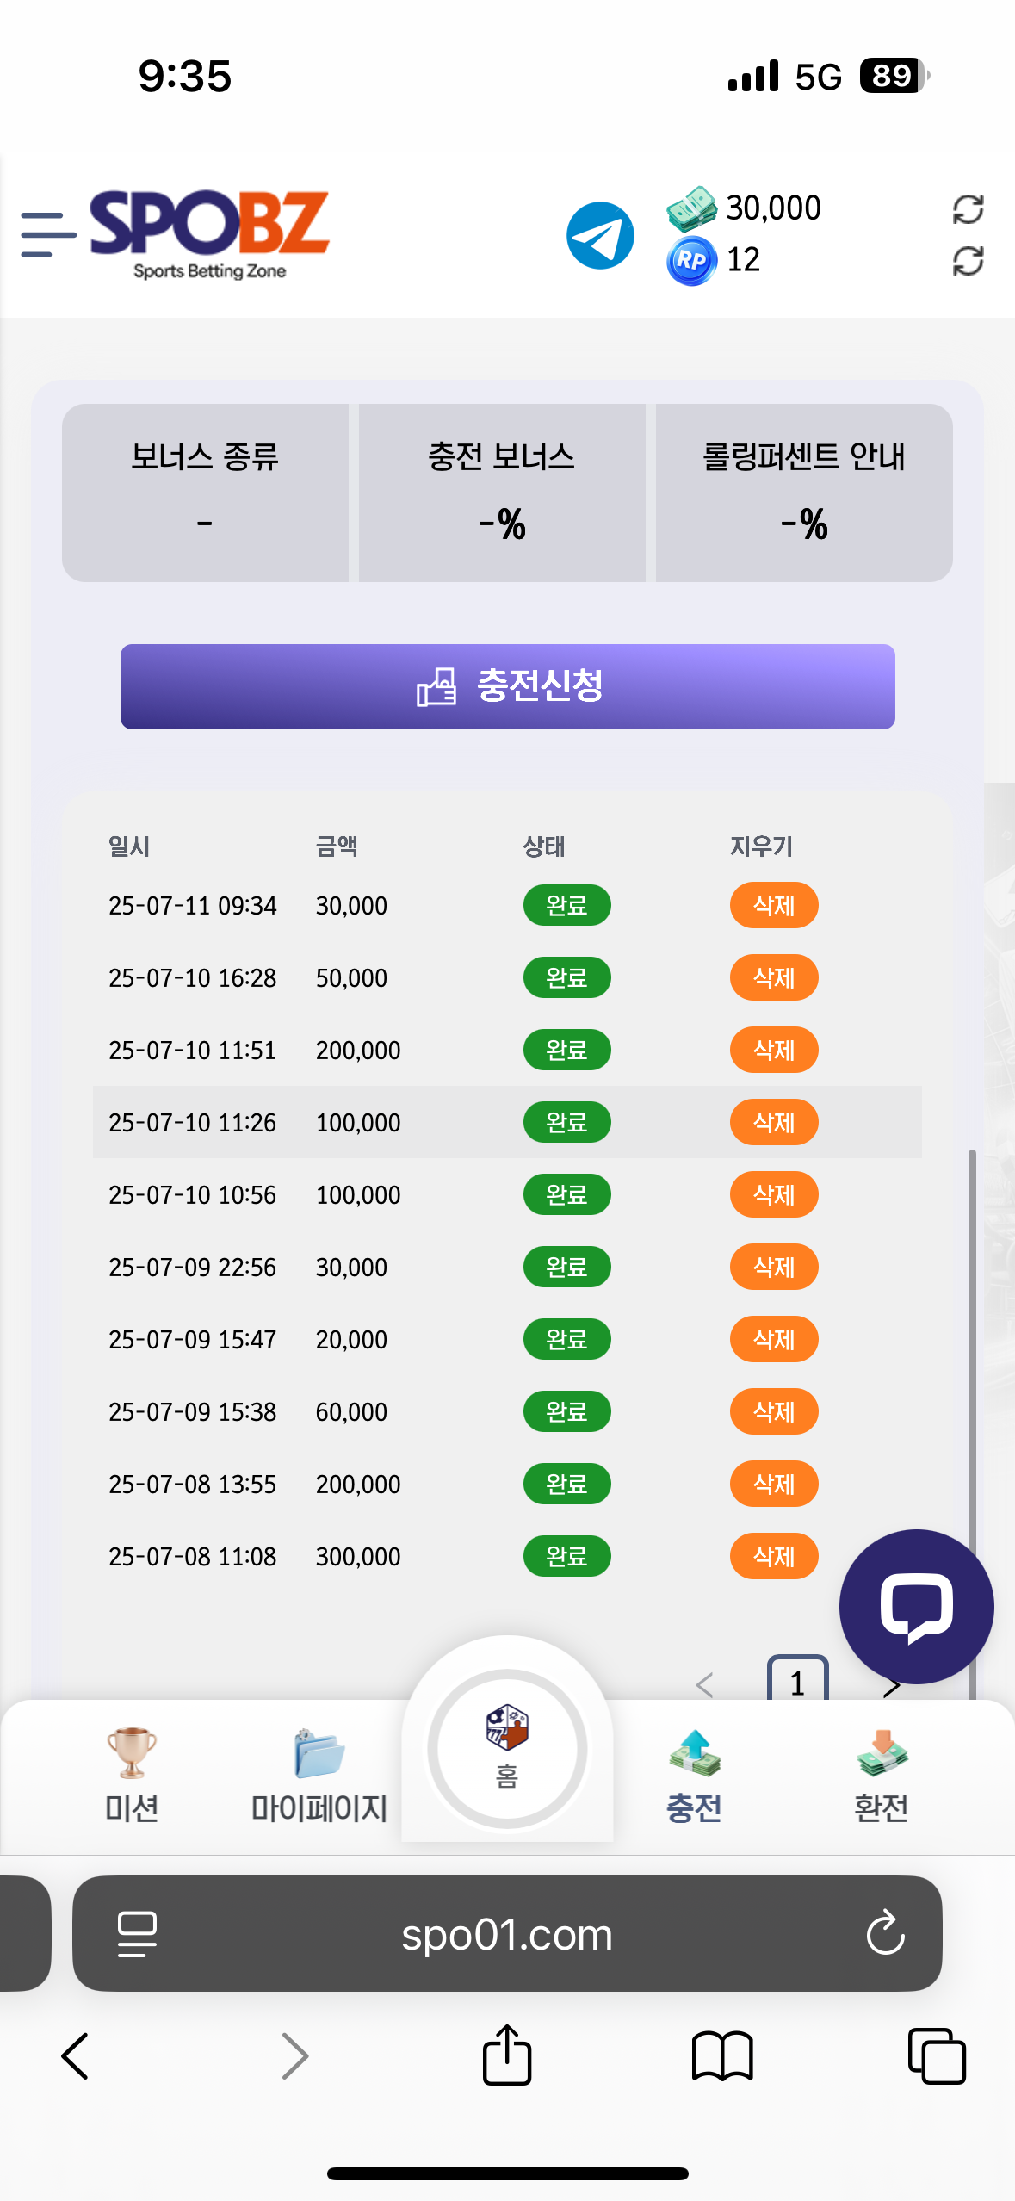
Task: Switch to the 마이페이지 tab
Action: point(319,1776)
